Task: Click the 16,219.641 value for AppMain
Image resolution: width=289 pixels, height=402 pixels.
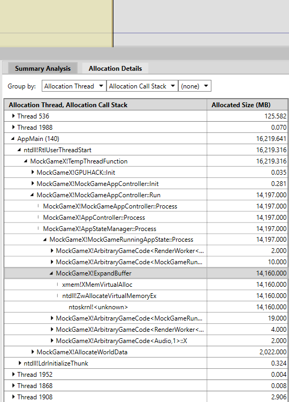Action: pyautogui.click(x=271, y=139)
